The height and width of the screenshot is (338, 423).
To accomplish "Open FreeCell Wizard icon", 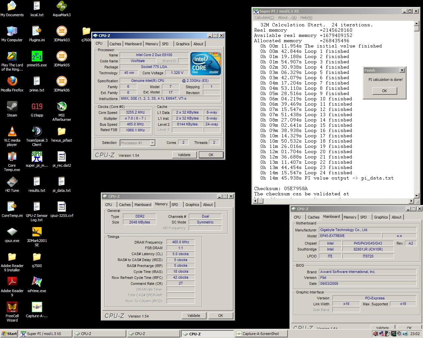I will pyautogui.click(x=12, y=312).
